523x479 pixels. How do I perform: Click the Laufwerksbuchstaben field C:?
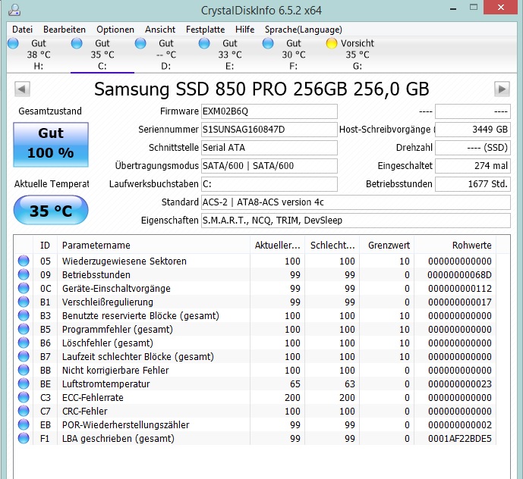269,184
